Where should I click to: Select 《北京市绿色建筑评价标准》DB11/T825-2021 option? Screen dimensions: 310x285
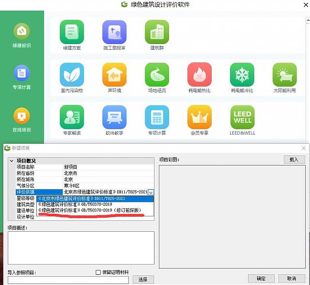click(95, 198)
